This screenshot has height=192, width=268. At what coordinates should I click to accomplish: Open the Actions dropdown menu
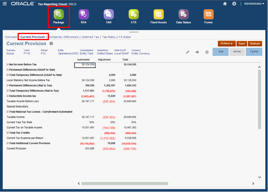(x=227, y=44)
